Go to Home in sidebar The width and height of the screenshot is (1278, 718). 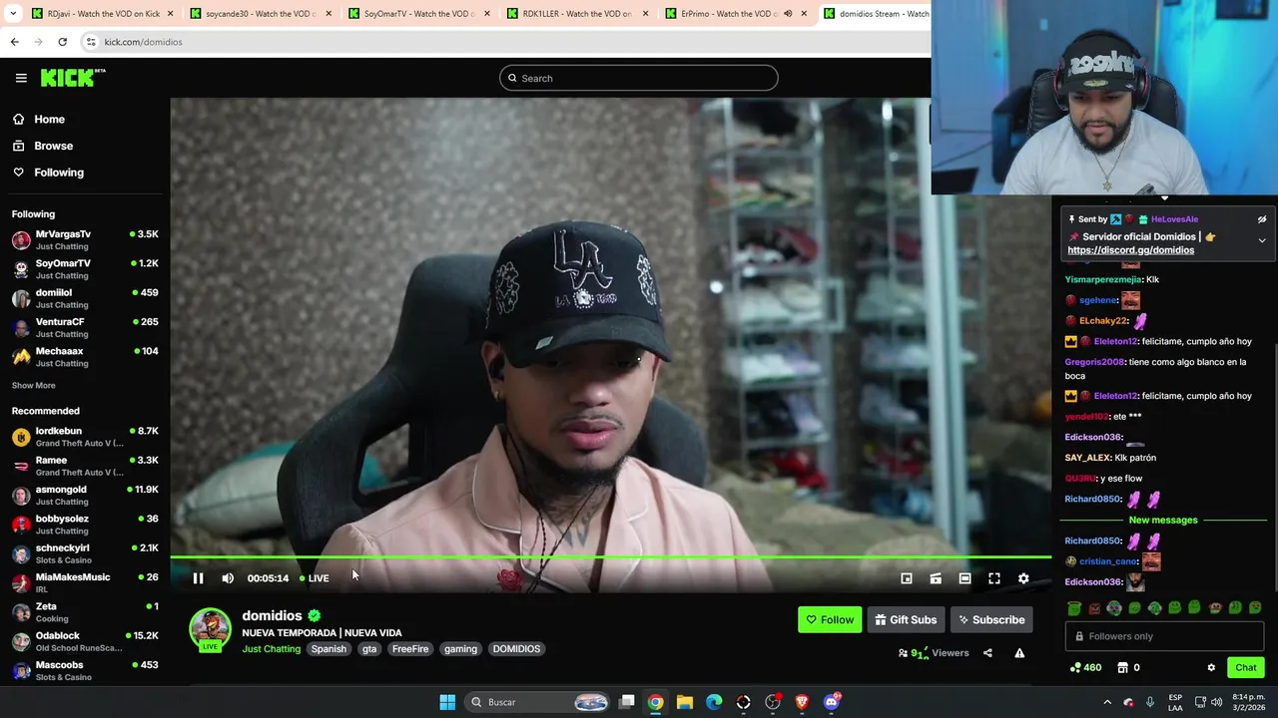click(49, 120)
